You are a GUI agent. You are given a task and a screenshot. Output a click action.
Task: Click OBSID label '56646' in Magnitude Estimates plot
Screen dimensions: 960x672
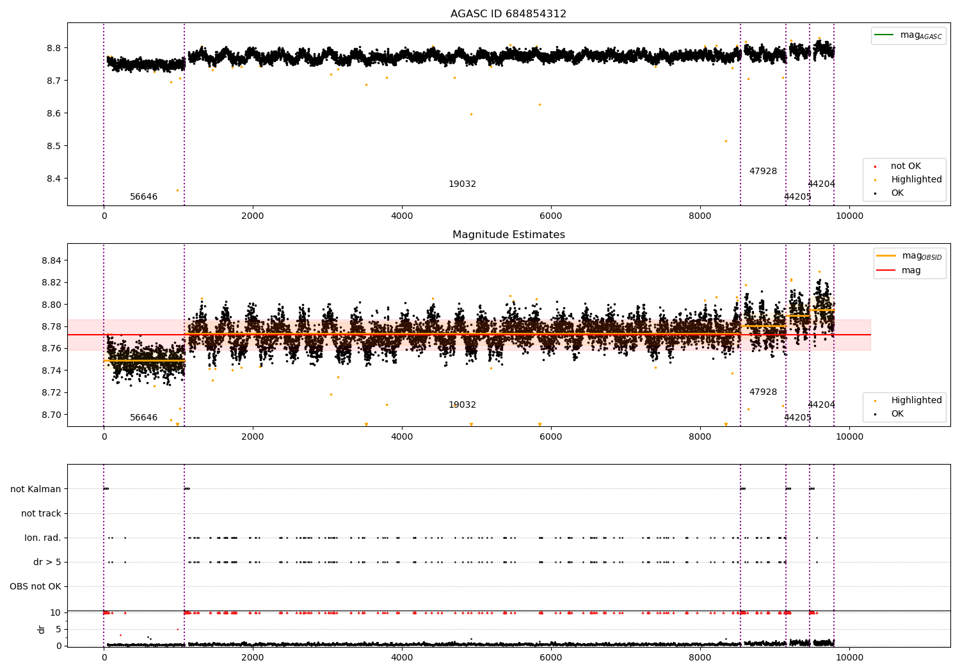point(143,418)
